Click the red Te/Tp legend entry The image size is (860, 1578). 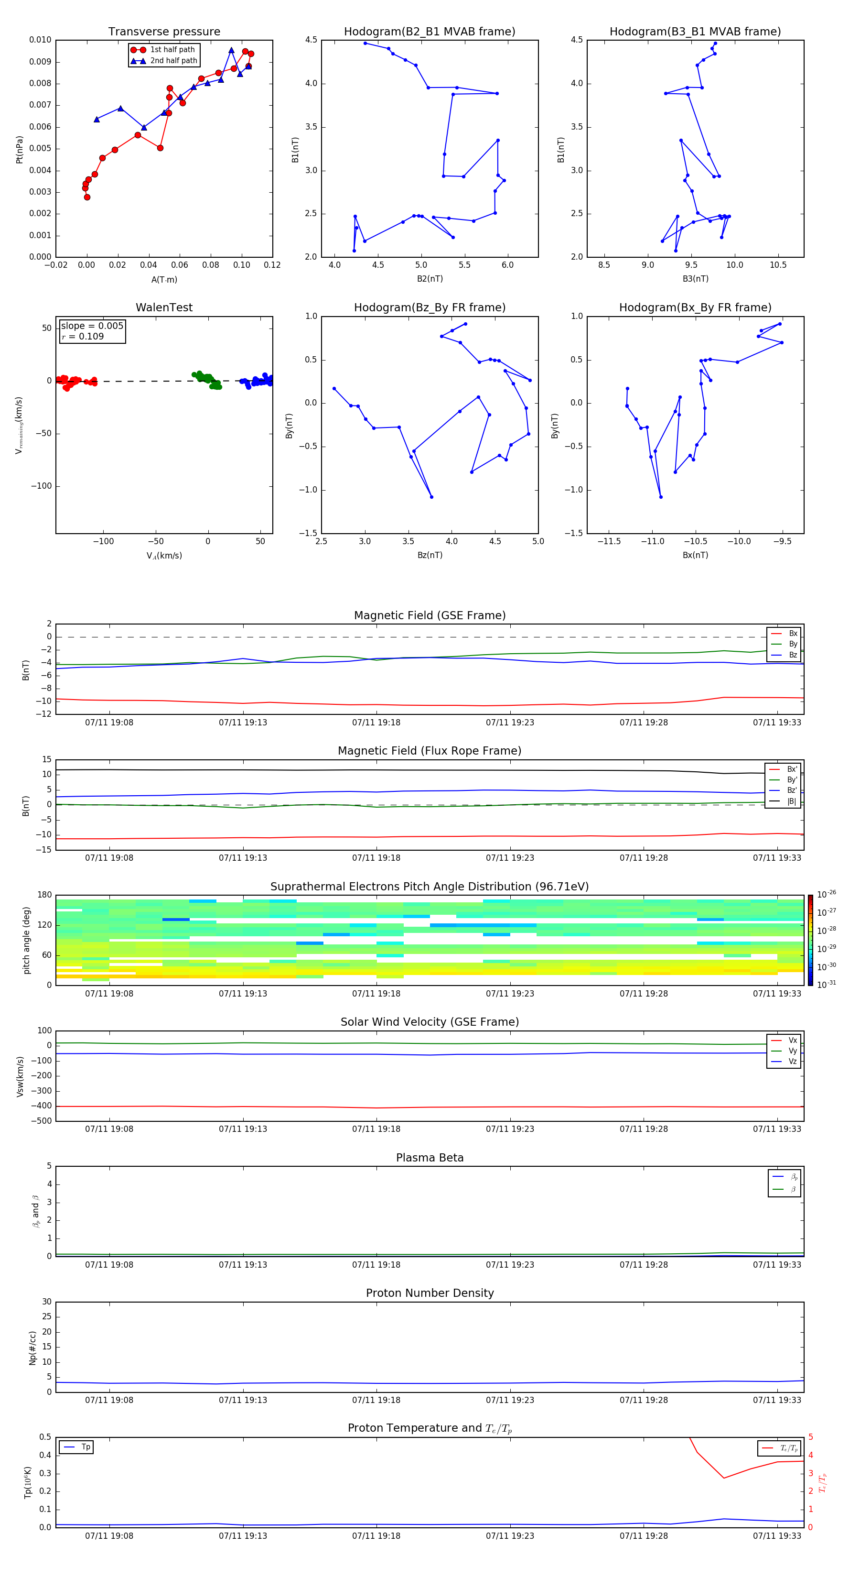coord(780,1448)
